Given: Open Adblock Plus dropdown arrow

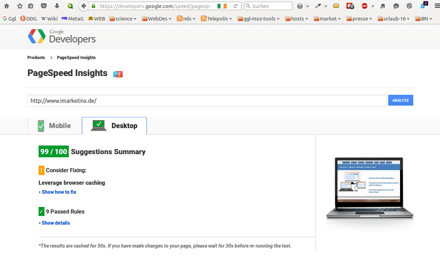Looking at the screenshot, I should coord(373,6).
